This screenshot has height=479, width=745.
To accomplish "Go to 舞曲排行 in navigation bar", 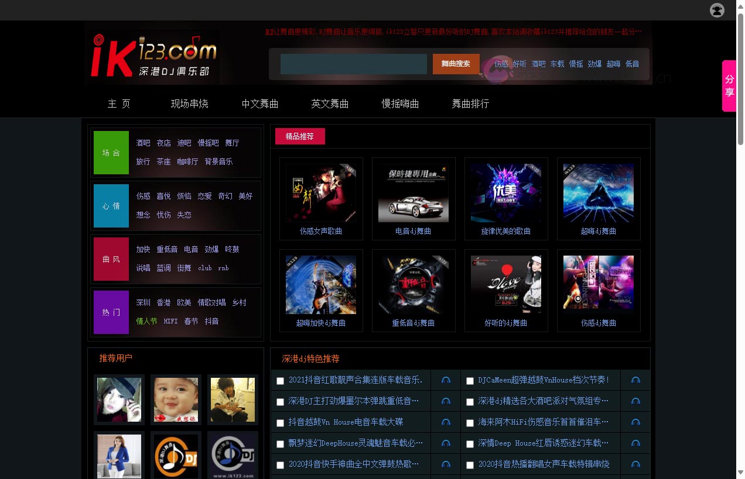I will point(470,104).
